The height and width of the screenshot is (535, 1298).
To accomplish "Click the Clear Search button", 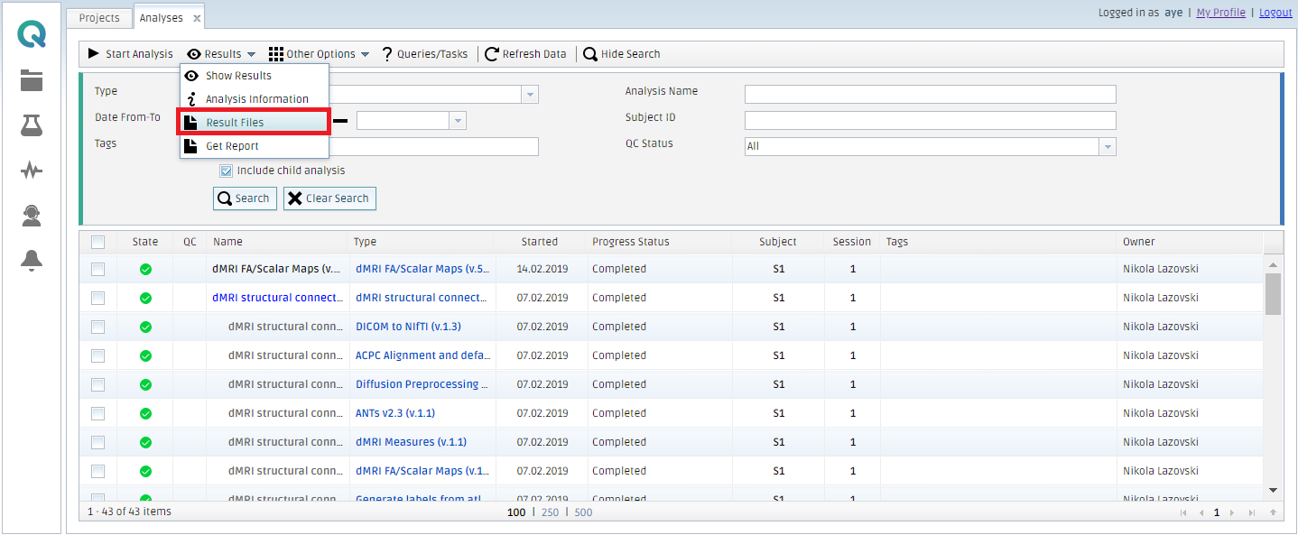I will (329, 198).
